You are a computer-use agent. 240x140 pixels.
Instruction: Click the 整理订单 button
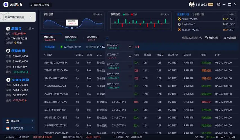click(x=212, y=38)
